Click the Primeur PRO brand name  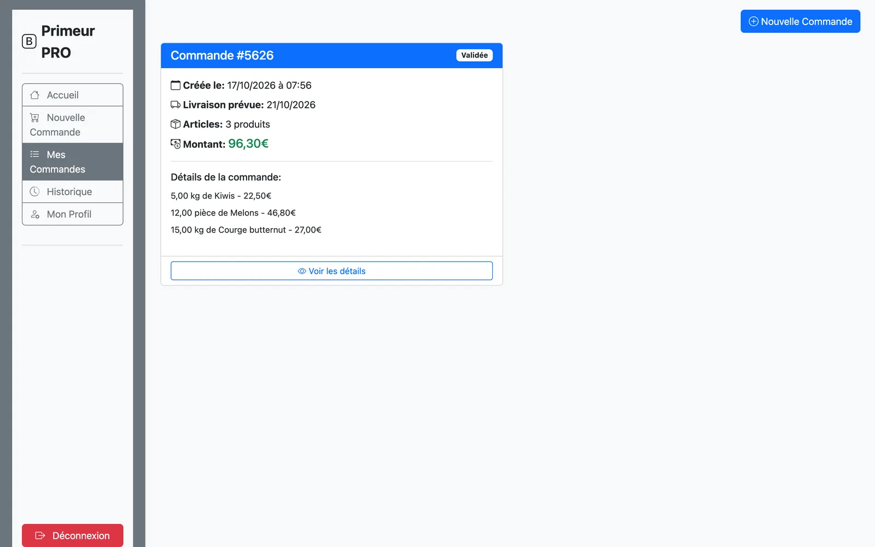[x=68, y=42]
